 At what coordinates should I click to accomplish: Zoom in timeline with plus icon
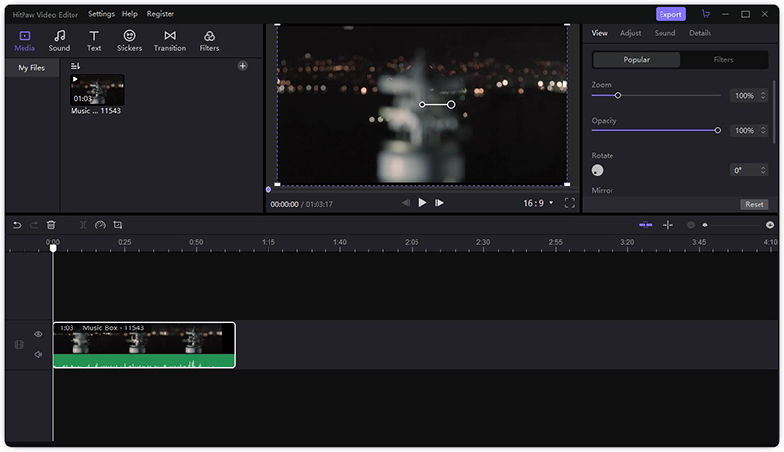click(770, 225)
